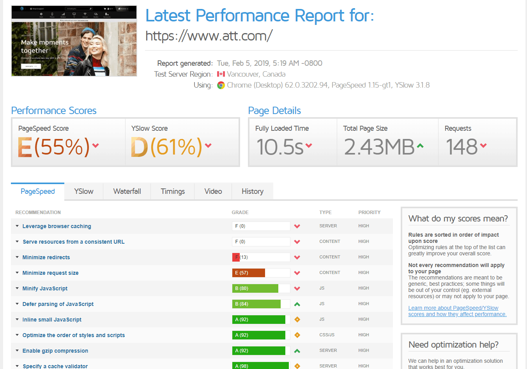Expand Minimize request size disclosure triangle
This screenshot has width=527, height=369.
click(x=17, y=272)
